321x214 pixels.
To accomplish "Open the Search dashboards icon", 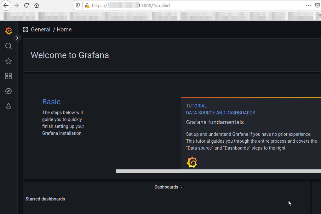I will tap(9, 46).
